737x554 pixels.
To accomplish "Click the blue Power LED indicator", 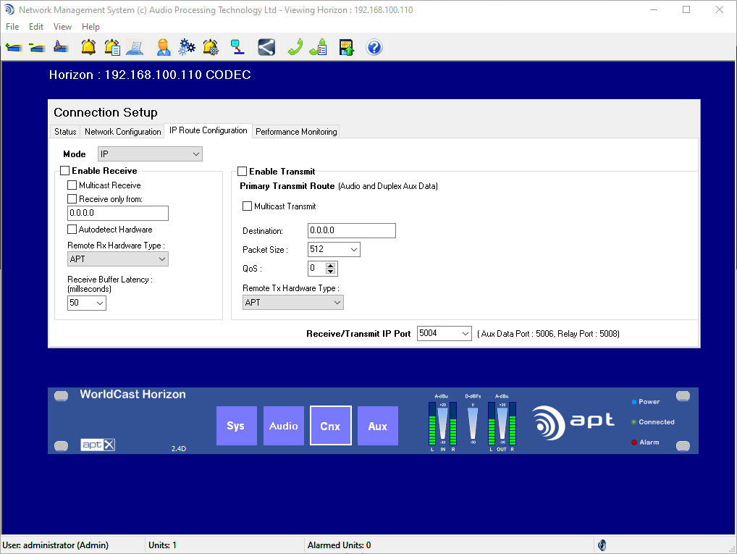I will (x=634, y=402).
